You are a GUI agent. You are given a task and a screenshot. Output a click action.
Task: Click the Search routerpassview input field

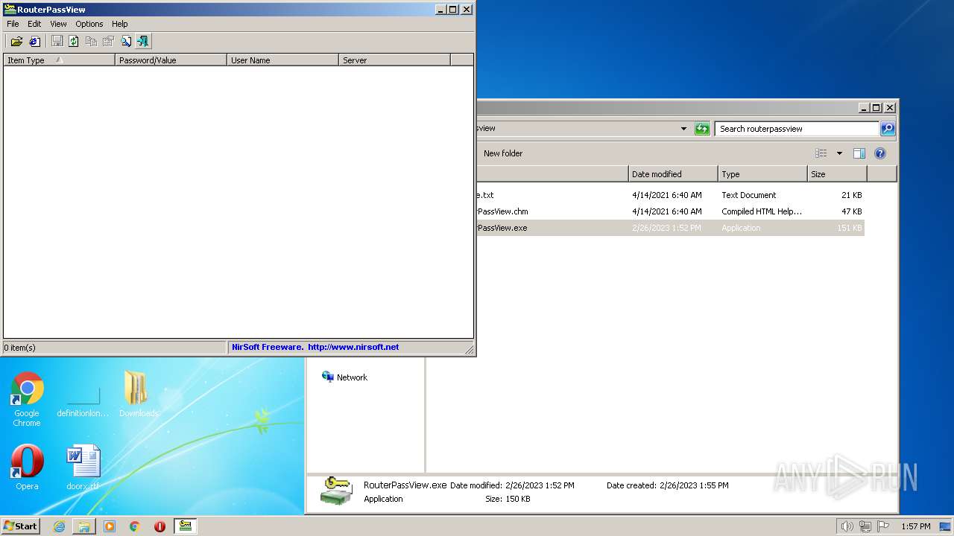click(797, 129)
